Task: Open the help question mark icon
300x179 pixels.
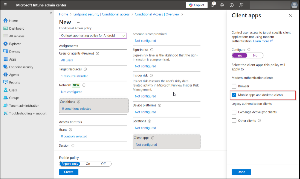Action: [232, 5]
